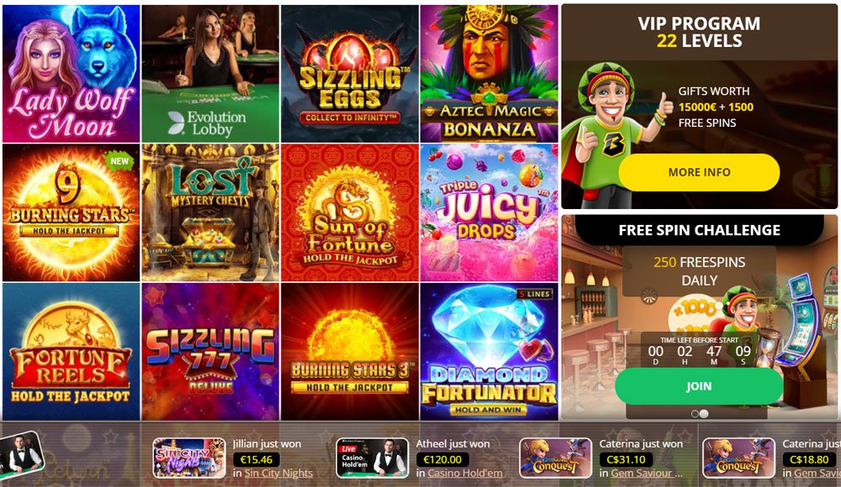
Task: Select the Fortune Reels Hold the Jackpot tile
Action: click(x=71, y=352)
